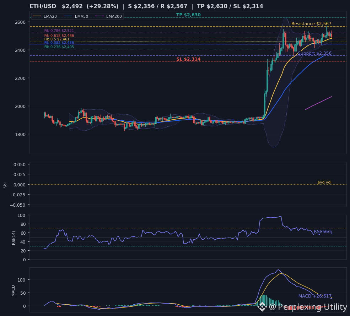Click the TP $2,630 label

click(x=188, y=15)
